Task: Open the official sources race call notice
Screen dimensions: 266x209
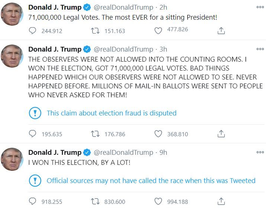Action: point(151,181)
